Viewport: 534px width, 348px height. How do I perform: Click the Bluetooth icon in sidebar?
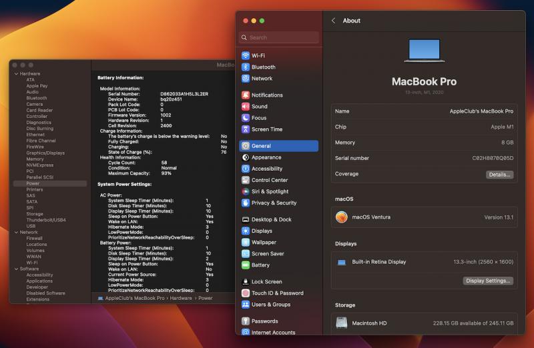click(246, 67)
